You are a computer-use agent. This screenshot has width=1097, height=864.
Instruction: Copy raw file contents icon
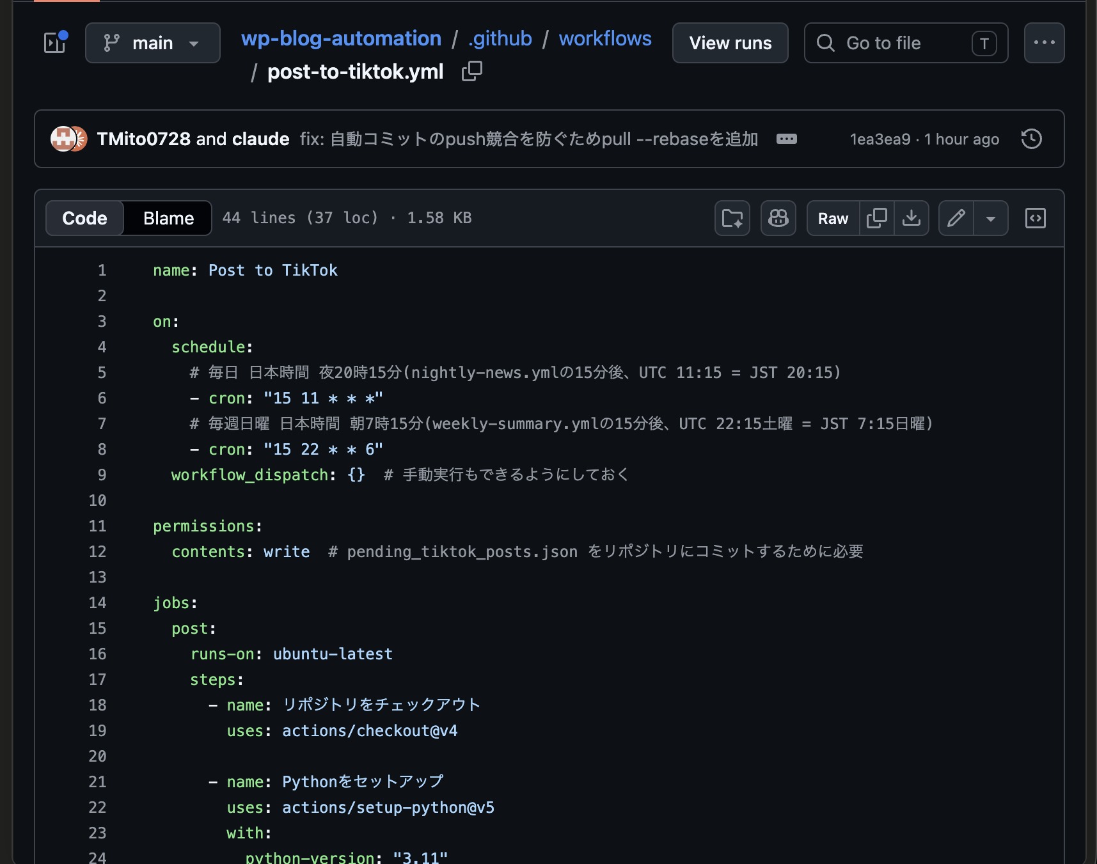tap(876, 218)
